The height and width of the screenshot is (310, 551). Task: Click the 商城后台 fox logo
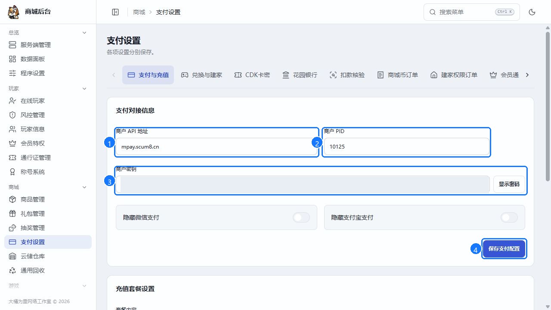coord(14,12)
